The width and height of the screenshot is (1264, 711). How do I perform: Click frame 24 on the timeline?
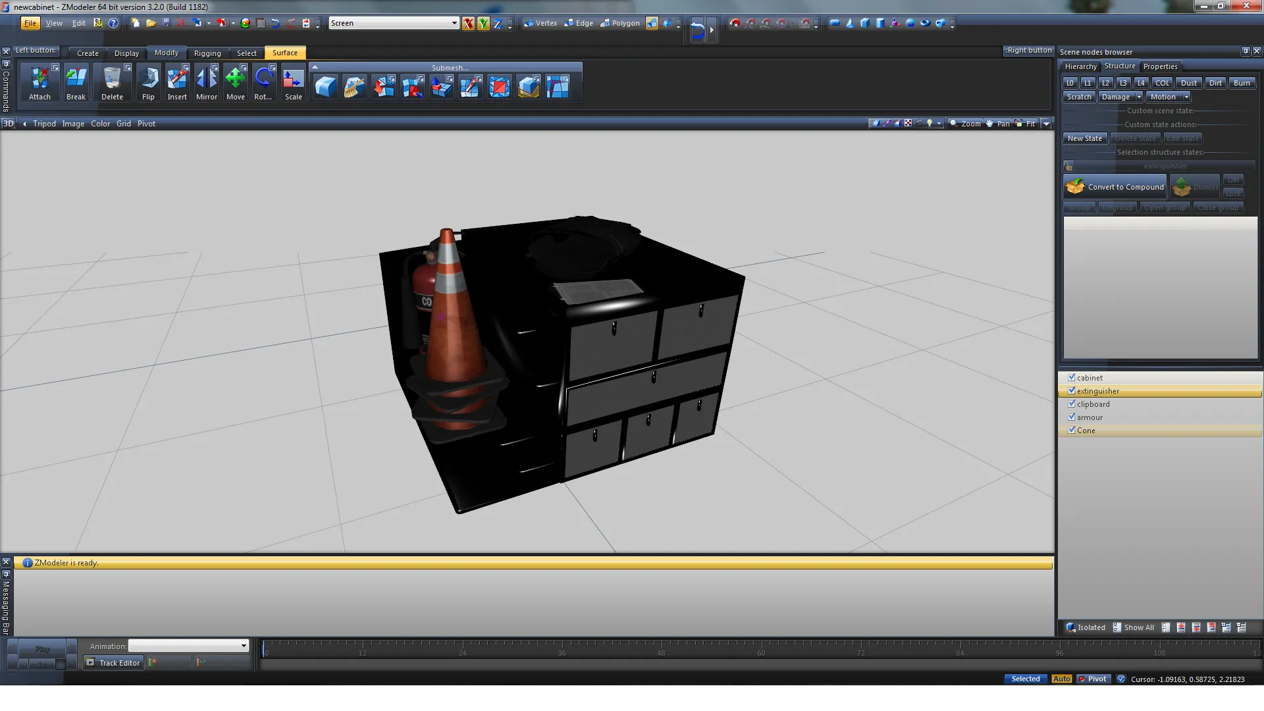click(462, 651)
